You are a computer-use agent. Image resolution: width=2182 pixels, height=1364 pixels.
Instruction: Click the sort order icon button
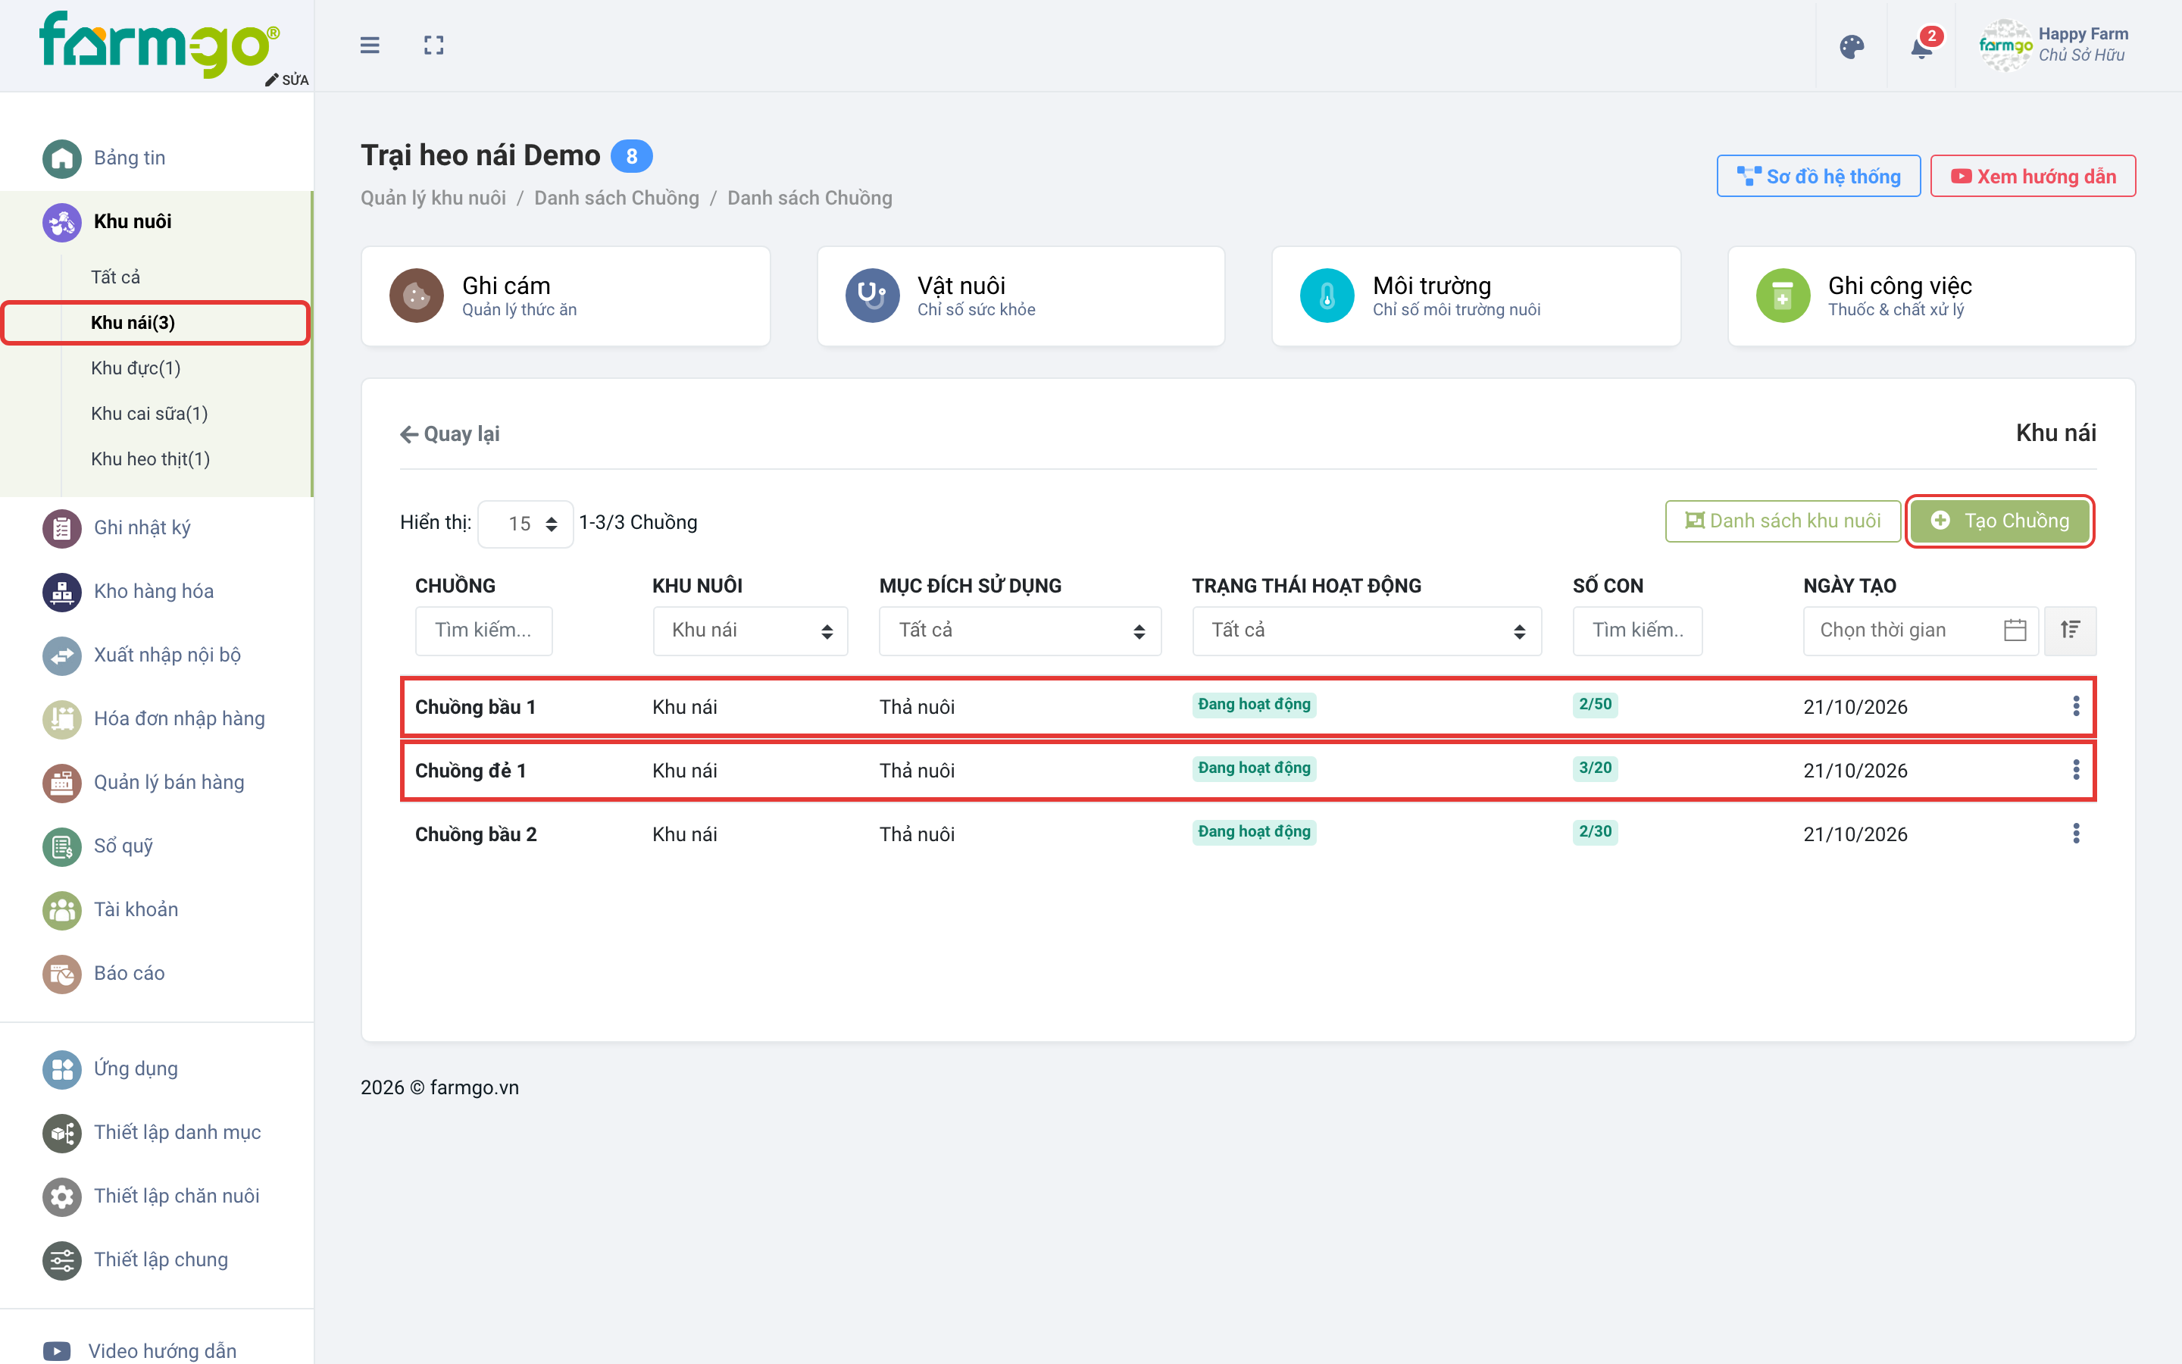coord(2070,630)
